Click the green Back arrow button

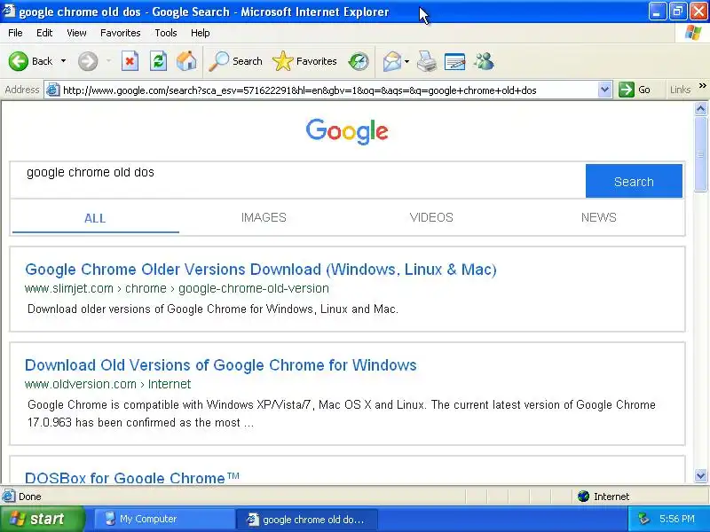tap(19, 61)
